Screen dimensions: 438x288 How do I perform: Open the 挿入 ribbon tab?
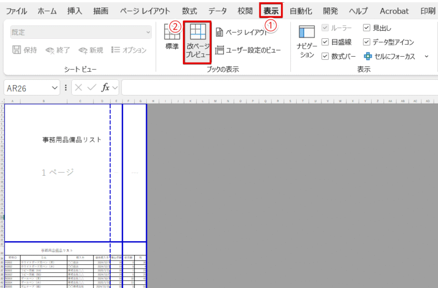click(74, 11)
